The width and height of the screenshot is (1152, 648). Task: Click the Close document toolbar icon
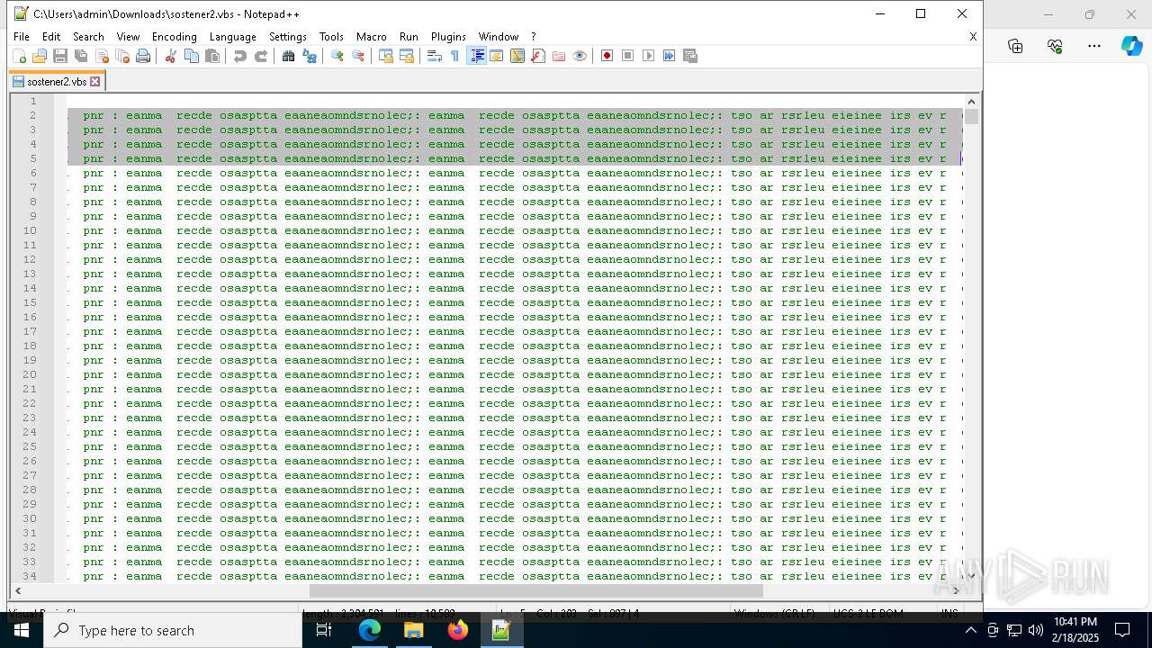click(x=102, y=56)
